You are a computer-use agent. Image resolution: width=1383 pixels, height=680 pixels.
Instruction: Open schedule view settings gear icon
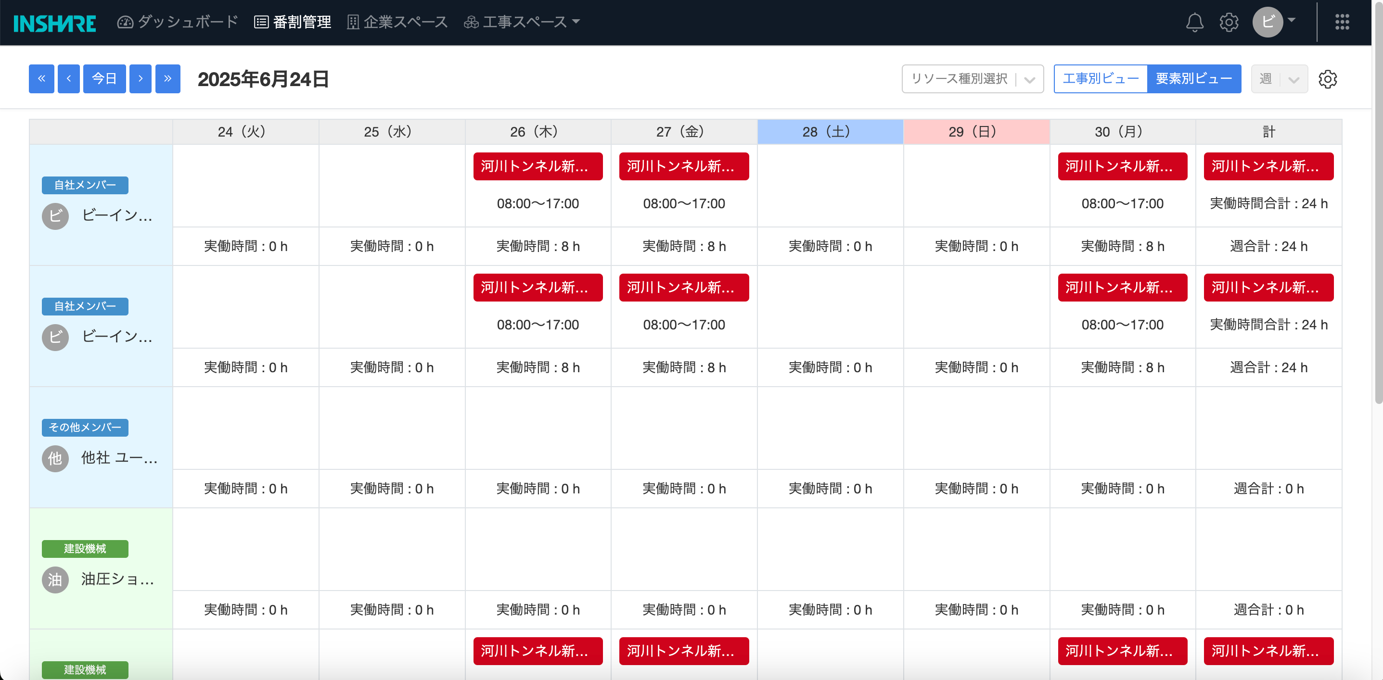[x=1328, y=79]
